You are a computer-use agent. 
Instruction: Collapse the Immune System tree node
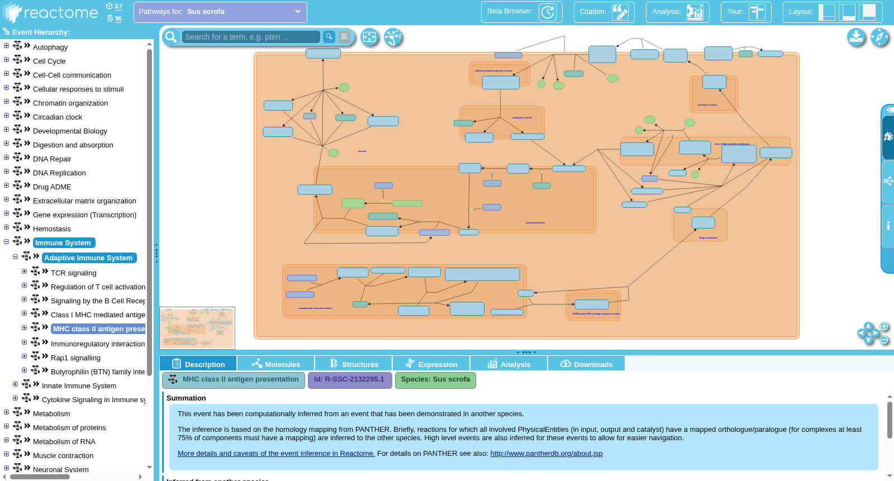(6, 241)
